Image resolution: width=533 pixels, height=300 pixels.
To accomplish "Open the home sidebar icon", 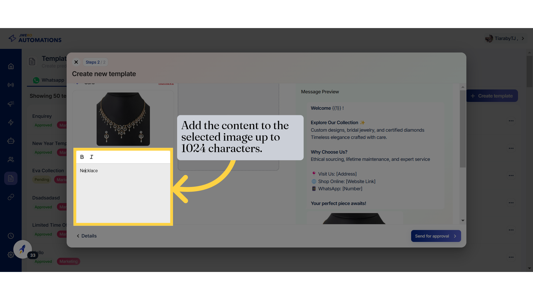I will click(11, 66).
